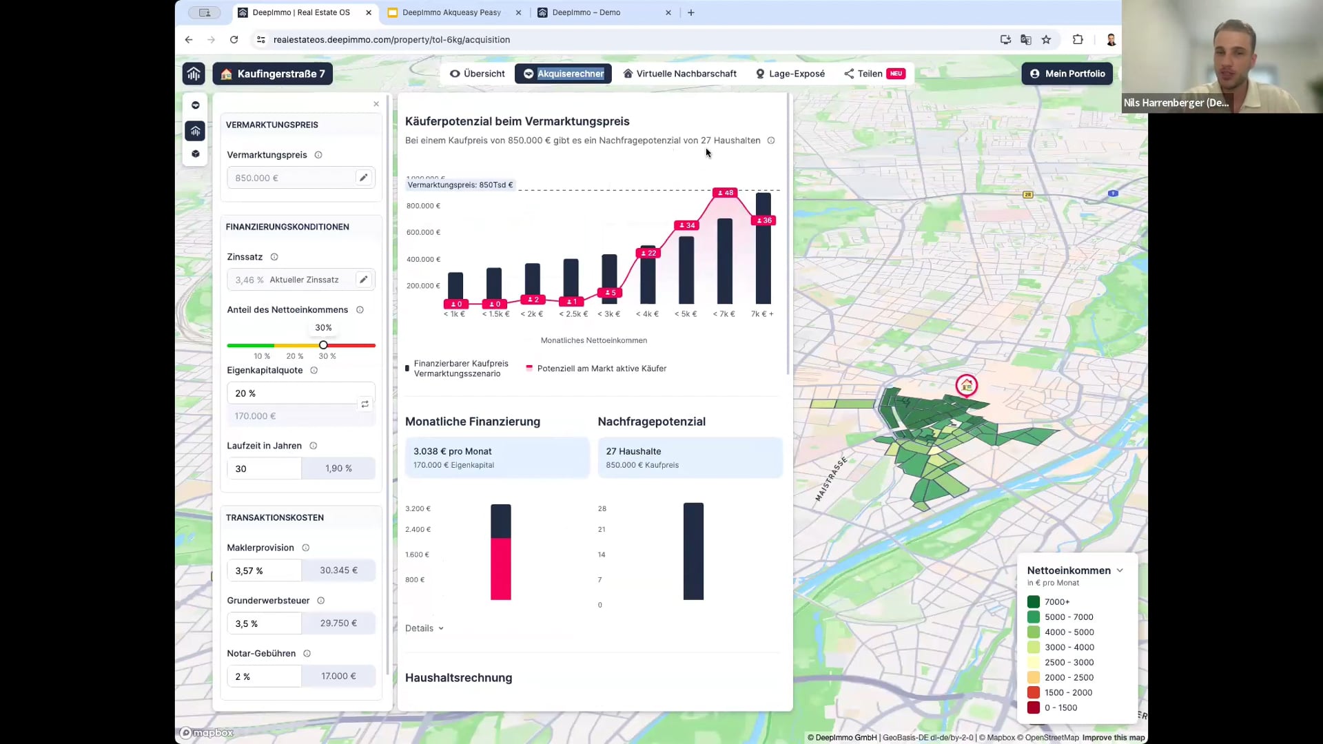Click the 7000+ dark green legend swatch
The width and height of the screenshot is (1323, 744).
(x=1034, y=602)
